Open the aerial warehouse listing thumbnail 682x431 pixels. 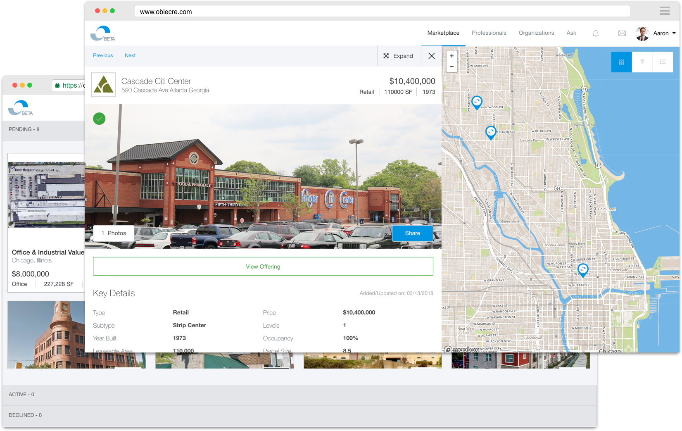click(46, 195)
